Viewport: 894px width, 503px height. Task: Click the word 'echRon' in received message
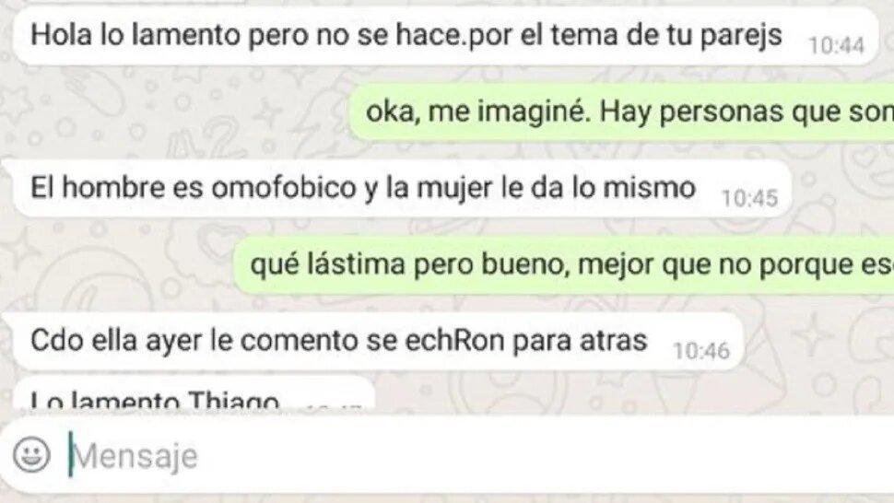click(x=455, y=341)
